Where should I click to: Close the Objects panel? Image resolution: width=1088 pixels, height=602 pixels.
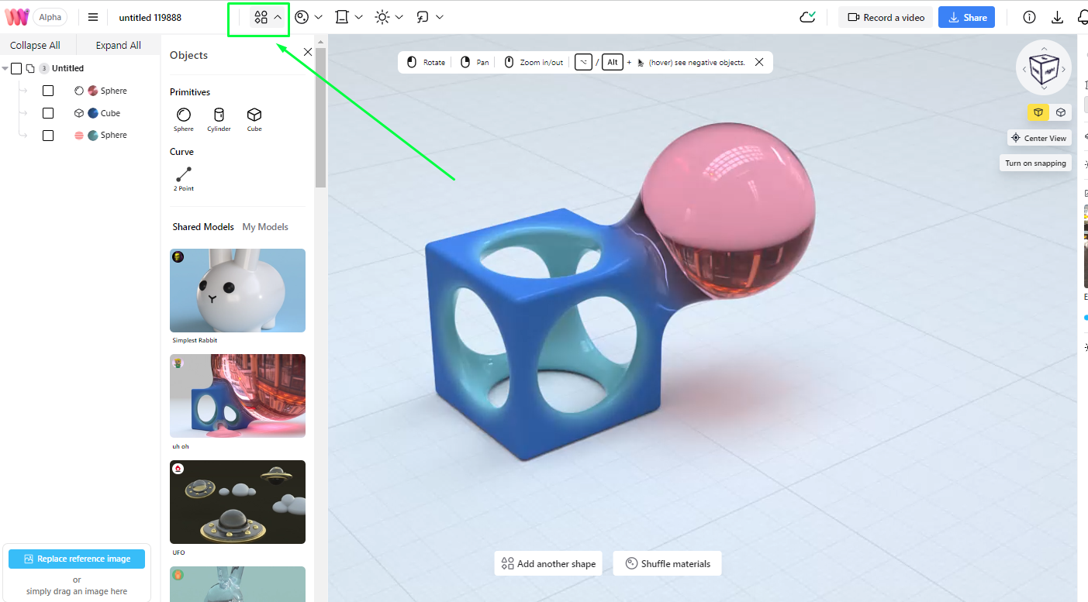[308, 52]
